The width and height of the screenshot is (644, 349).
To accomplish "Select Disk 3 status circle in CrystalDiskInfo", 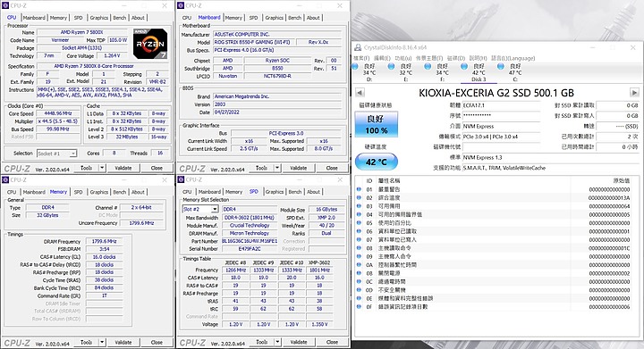I will point(464,66).
